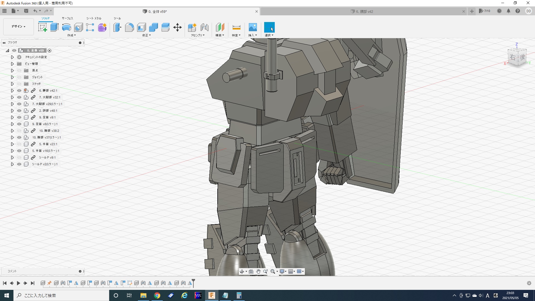This screenshot has width=535, height=301.
Task: Click the Insert image icon
Action: click(x=252, y=27)
